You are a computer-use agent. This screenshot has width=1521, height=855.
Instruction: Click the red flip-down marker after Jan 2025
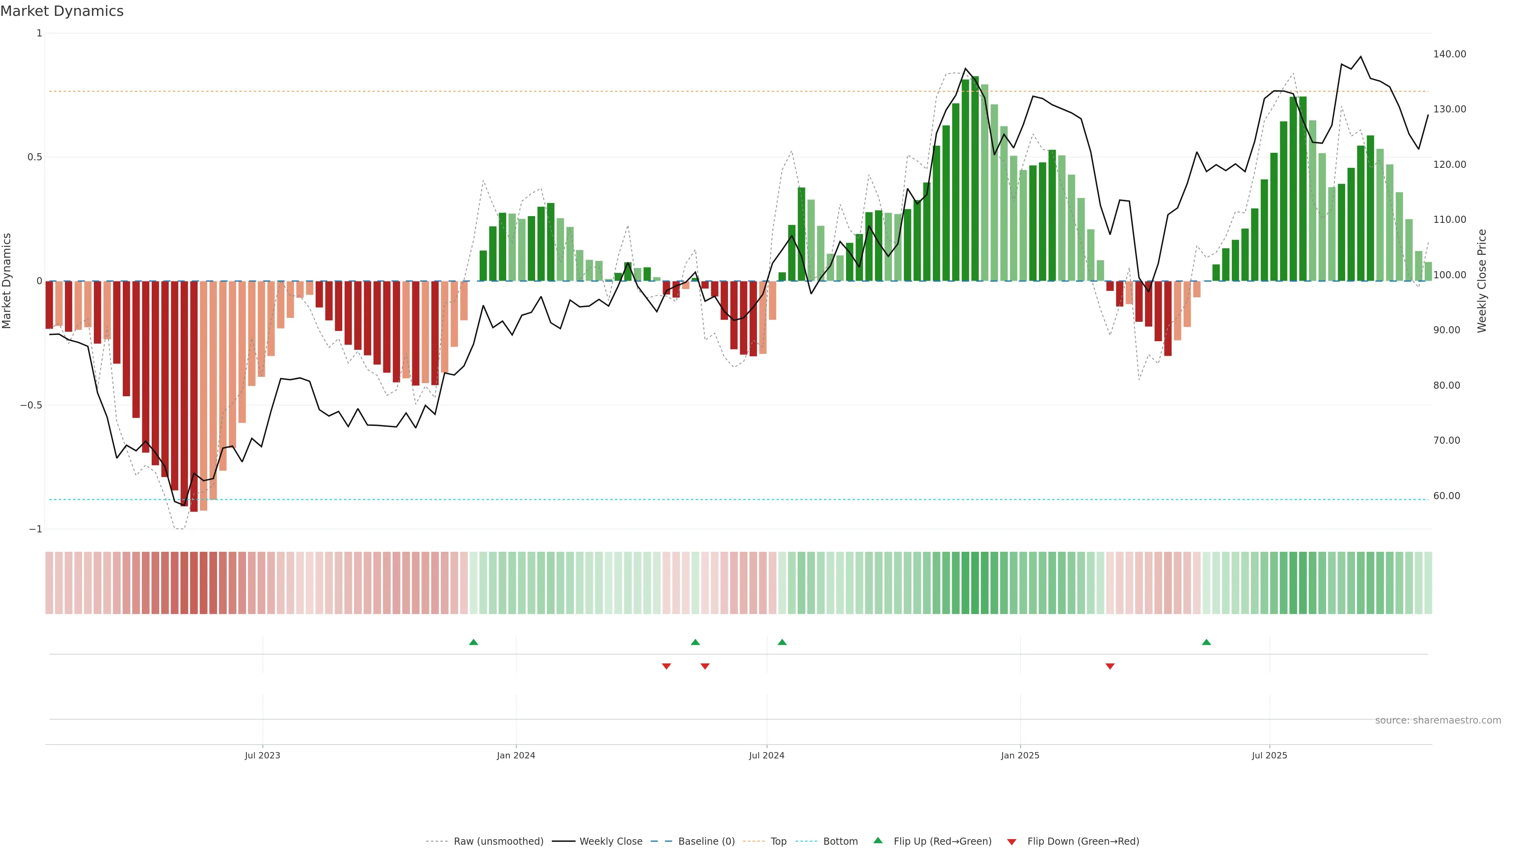(x=1109, y=666)
